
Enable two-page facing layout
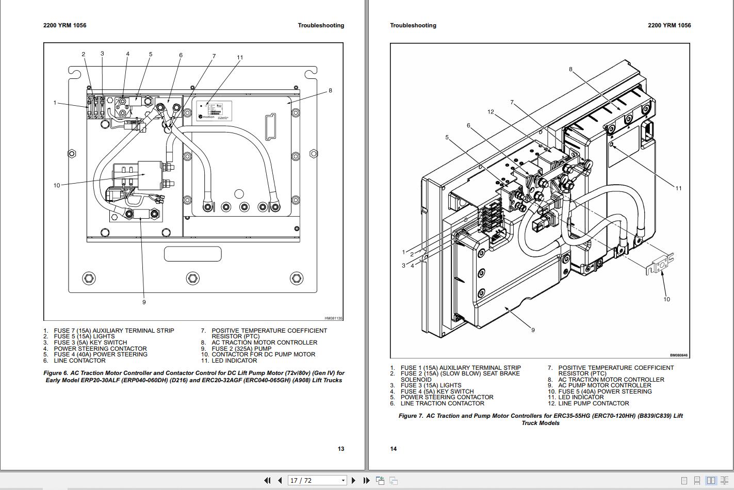[x=711, y=480]
